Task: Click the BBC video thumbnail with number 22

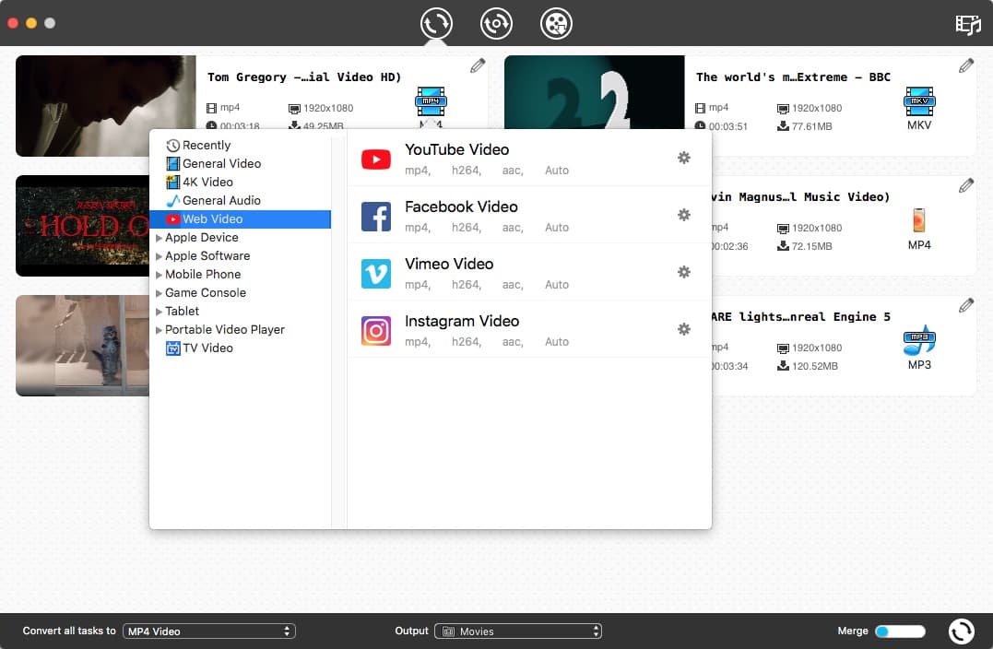Action: [594, 92]
